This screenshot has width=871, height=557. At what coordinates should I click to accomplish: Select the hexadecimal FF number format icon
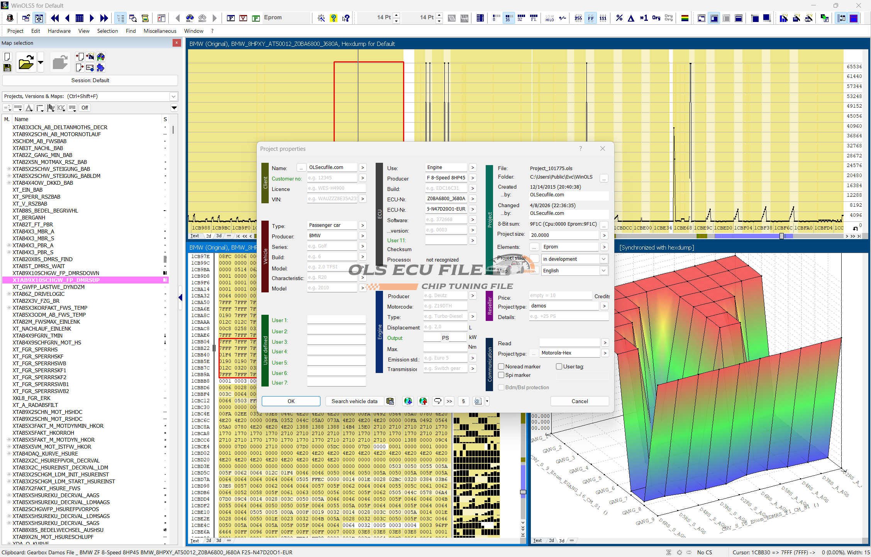pyautogui.click(x=591, y=18)
